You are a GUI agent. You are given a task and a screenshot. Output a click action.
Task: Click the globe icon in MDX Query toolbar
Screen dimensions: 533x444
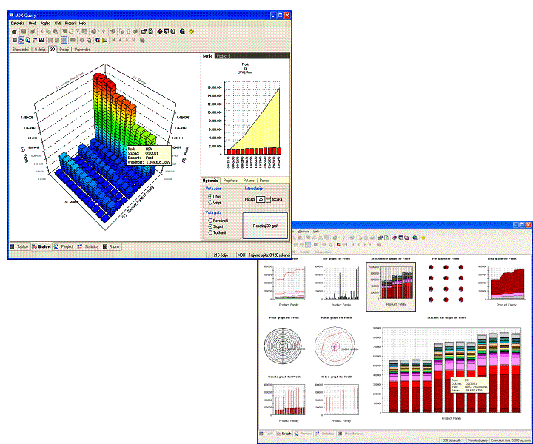click(x=183, y=32)
